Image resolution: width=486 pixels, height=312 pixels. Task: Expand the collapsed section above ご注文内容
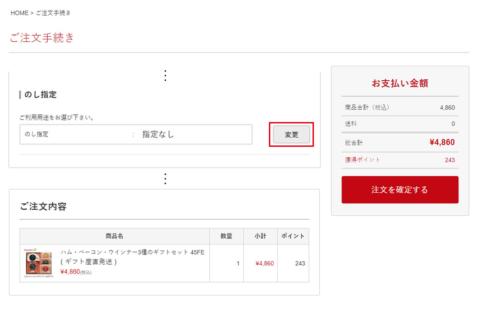[165, 178]
